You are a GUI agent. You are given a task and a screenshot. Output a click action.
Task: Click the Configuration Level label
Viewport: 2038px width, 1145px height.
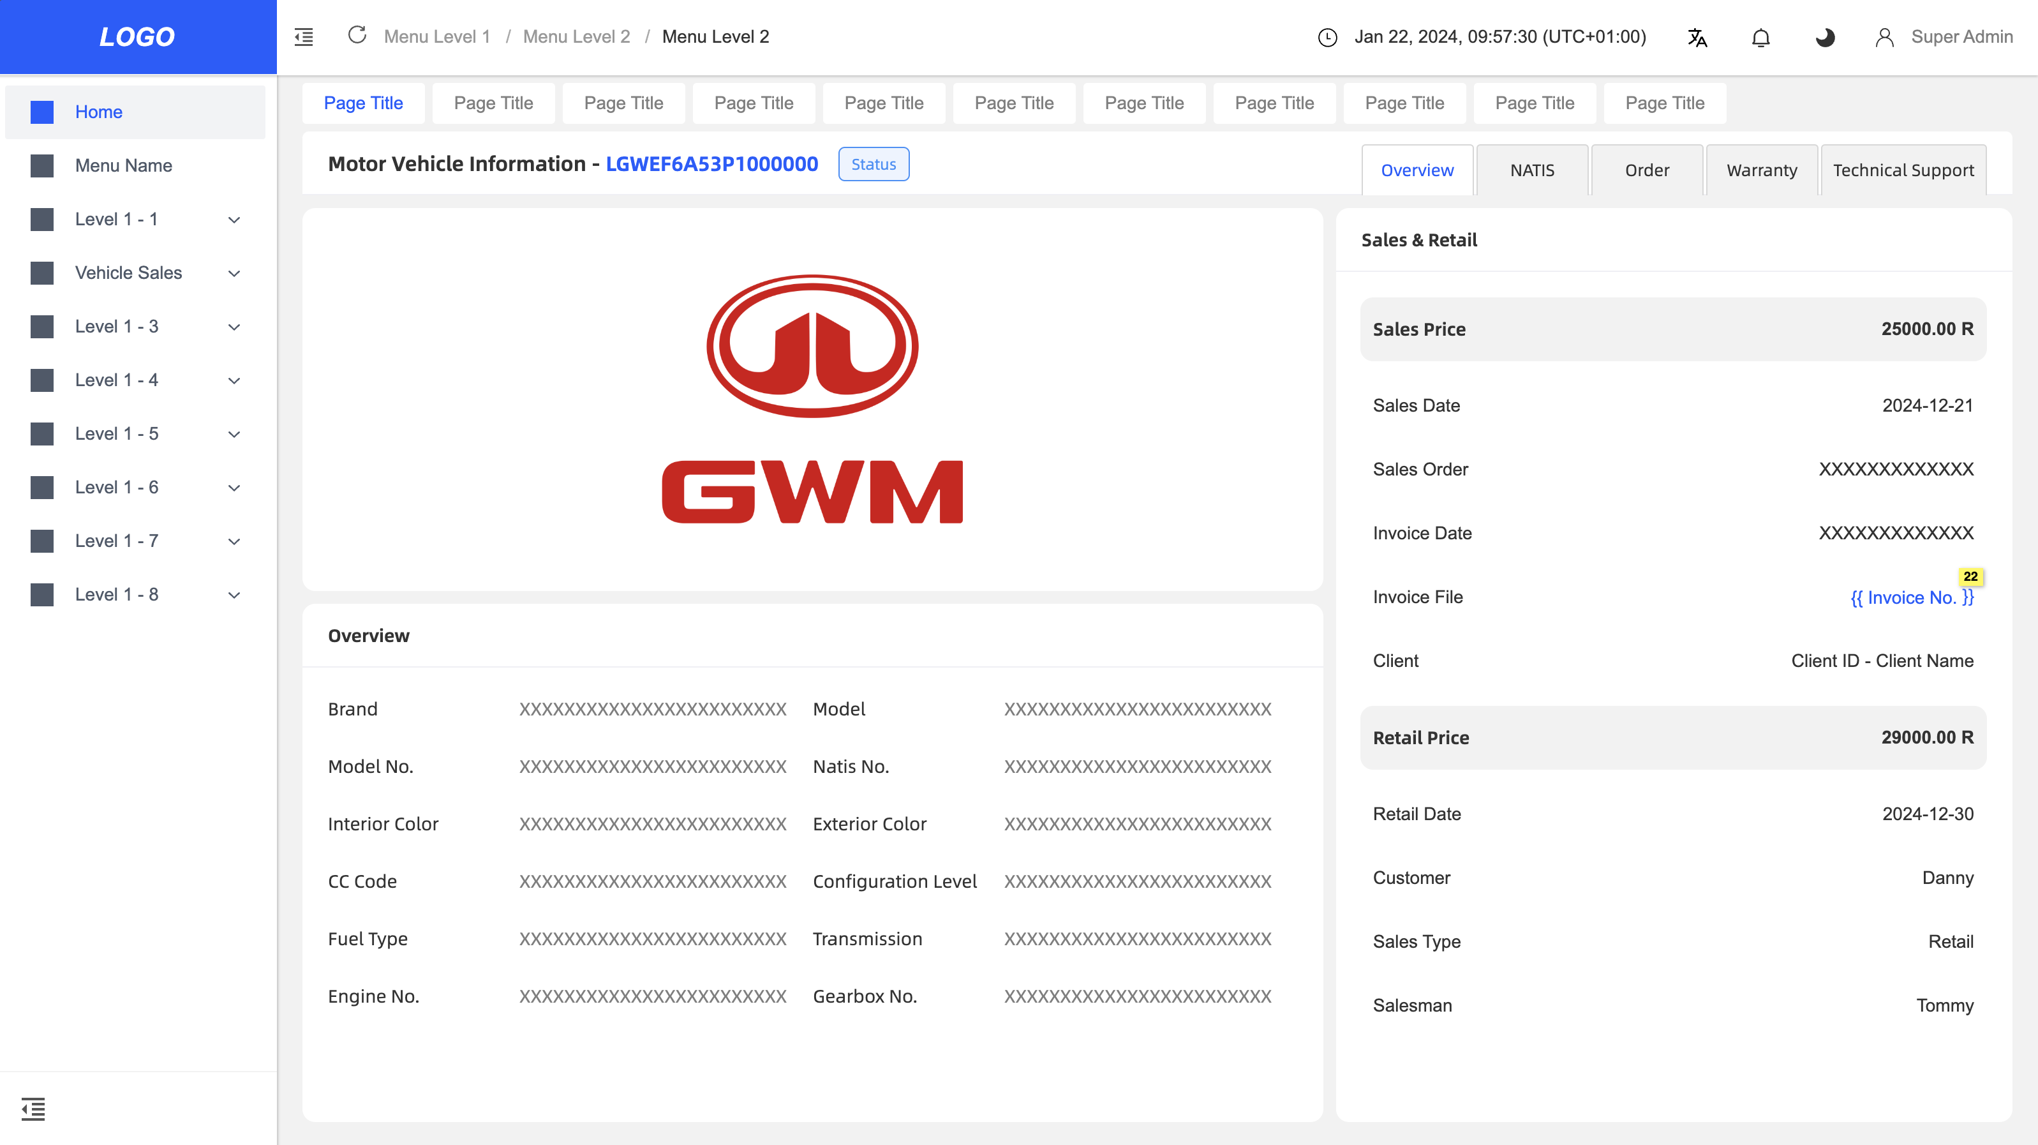point(895,881)
